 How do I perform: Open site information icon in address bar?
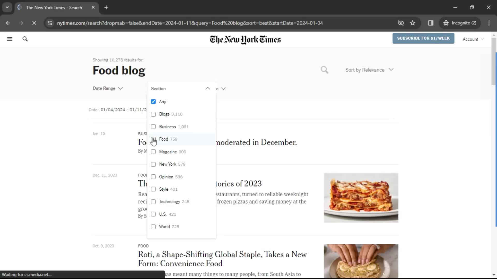pos(50,23)
